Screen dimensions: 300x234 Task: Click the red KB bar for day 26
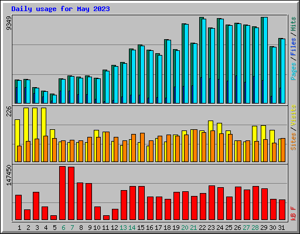238,204
